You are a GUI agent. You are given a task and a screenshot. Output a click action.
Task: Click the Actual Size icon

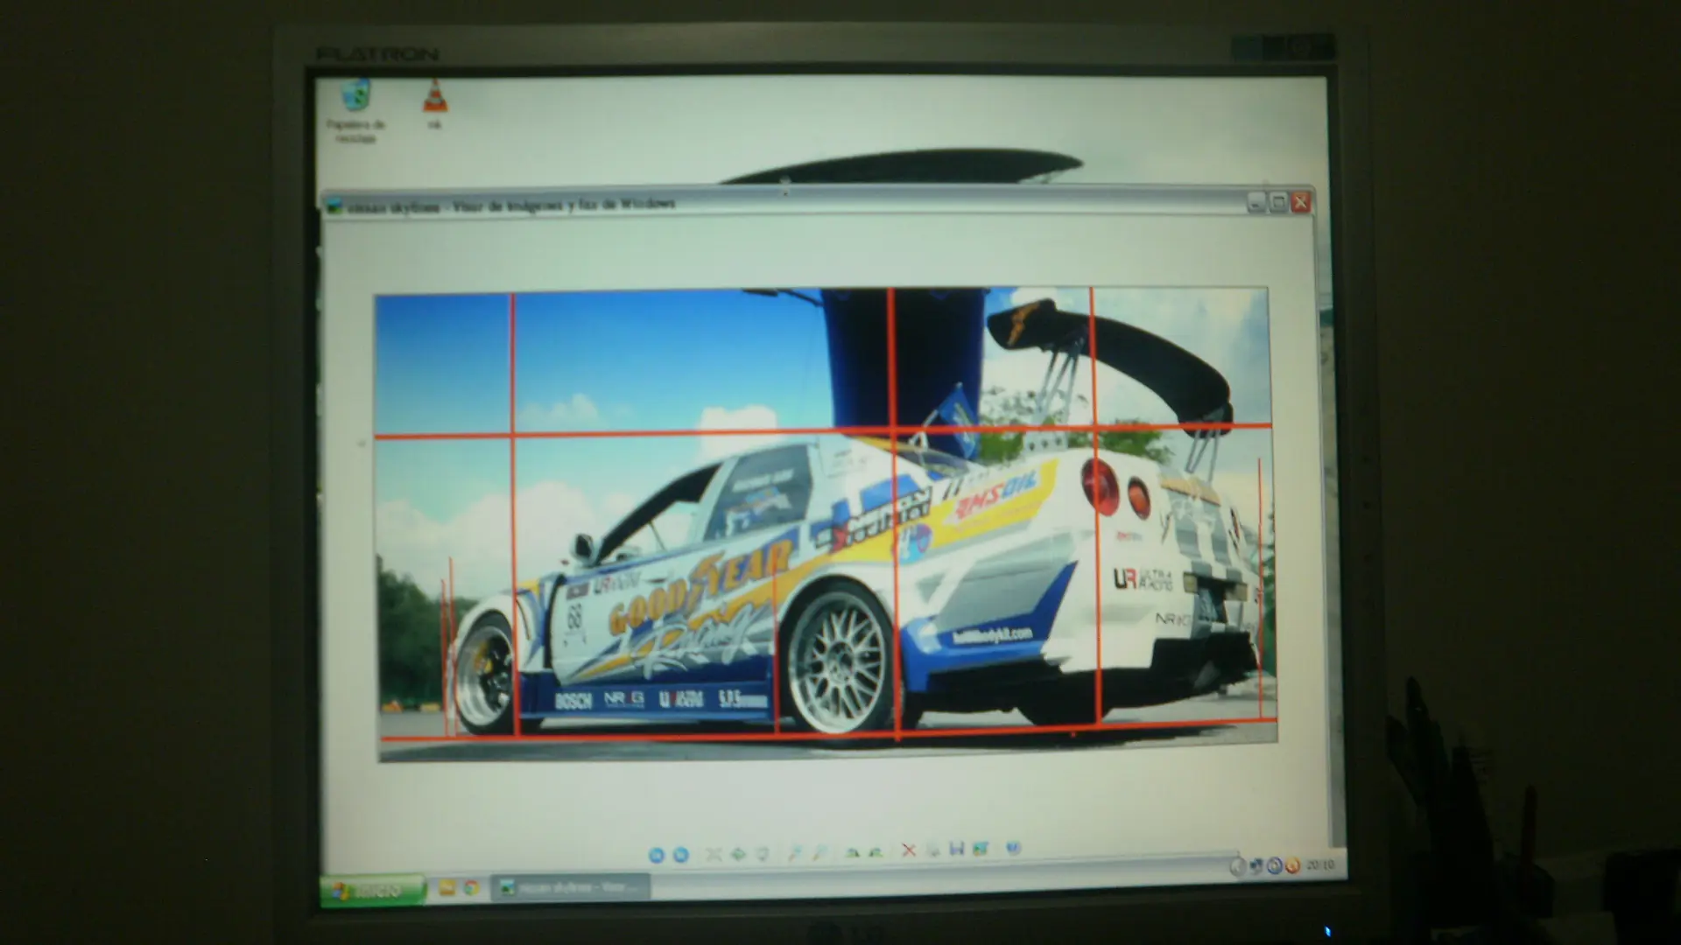[x=738, y=854]
